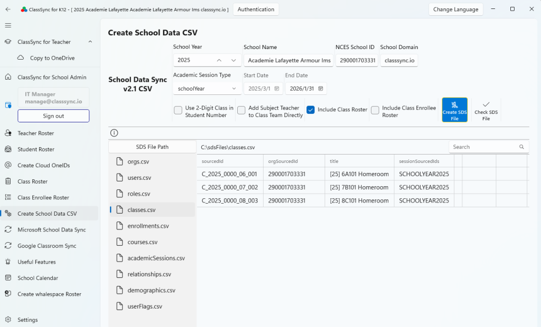Open the End Date calendar picker icon

pyautogui.click(x=321, y=89)
